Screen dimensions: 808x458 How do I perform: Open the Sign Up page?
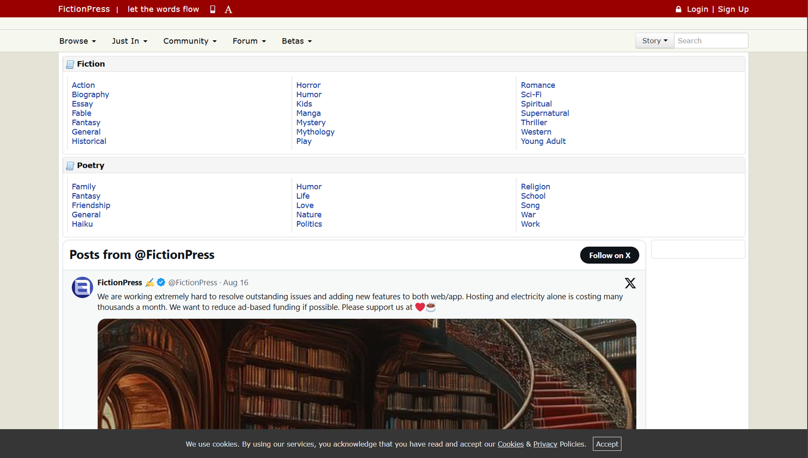[733, 9]
